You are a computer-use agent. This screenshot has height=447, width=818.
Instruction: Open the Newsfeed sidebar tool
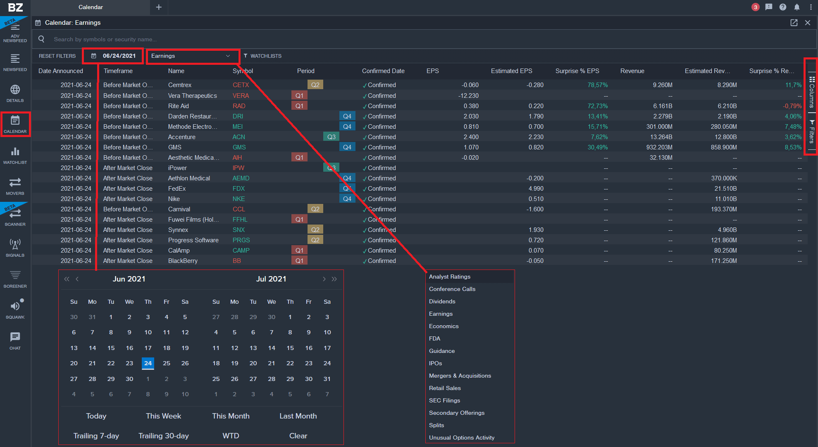[x=15, y=63]
